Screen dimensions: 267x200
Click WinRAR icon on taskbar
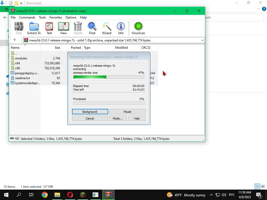[108, 195]
